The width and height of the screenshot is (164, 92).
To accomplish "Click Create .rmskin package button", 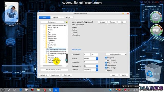I will coord(54,70).
